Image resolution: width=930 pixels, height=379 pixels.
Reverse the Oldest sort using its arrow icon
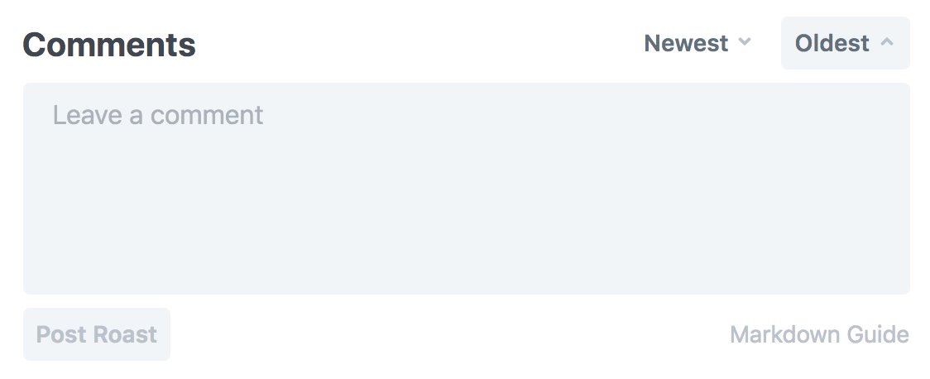[x=887, y=41]
